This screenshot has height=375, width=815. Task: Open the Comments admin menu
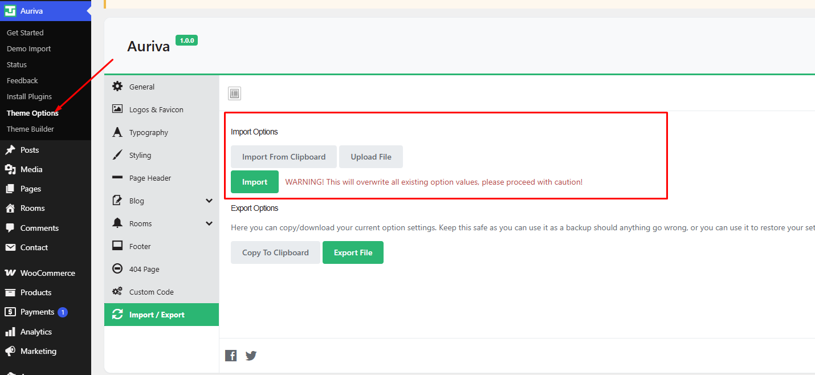pos(46,228)
